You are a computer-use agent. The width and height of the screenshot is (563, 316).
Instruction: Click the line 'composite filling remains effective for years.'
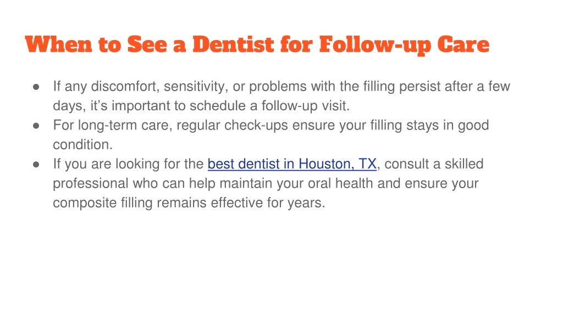[x=189, y=203]
